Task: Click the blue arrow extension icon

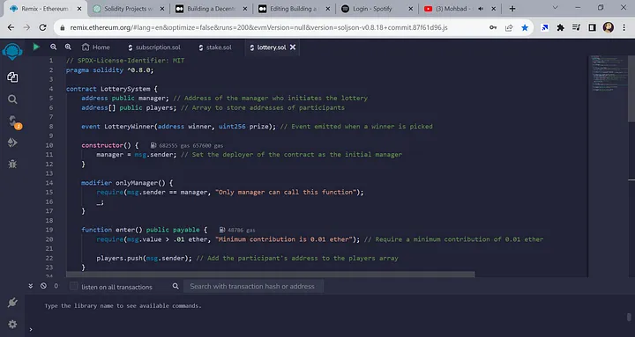Action: 545,27
